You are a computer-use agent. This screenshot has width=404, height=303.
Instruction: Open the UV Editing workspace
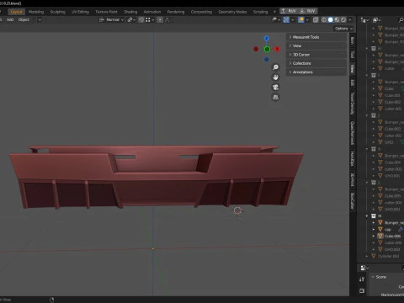point(80,12)
